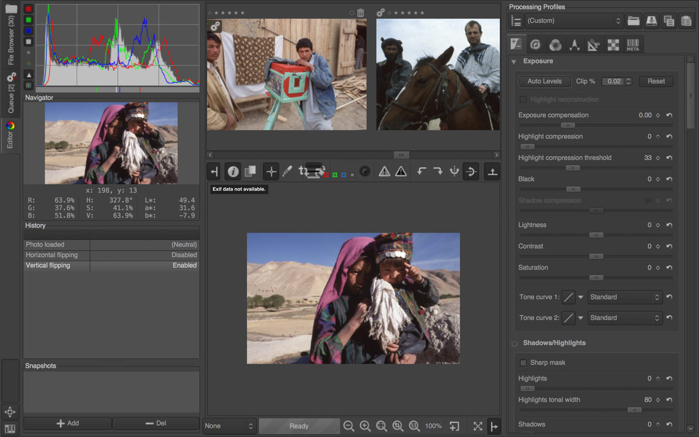Click the rotate left arrow icon
This screenshot has height=437, width=699.
[422, 171]
